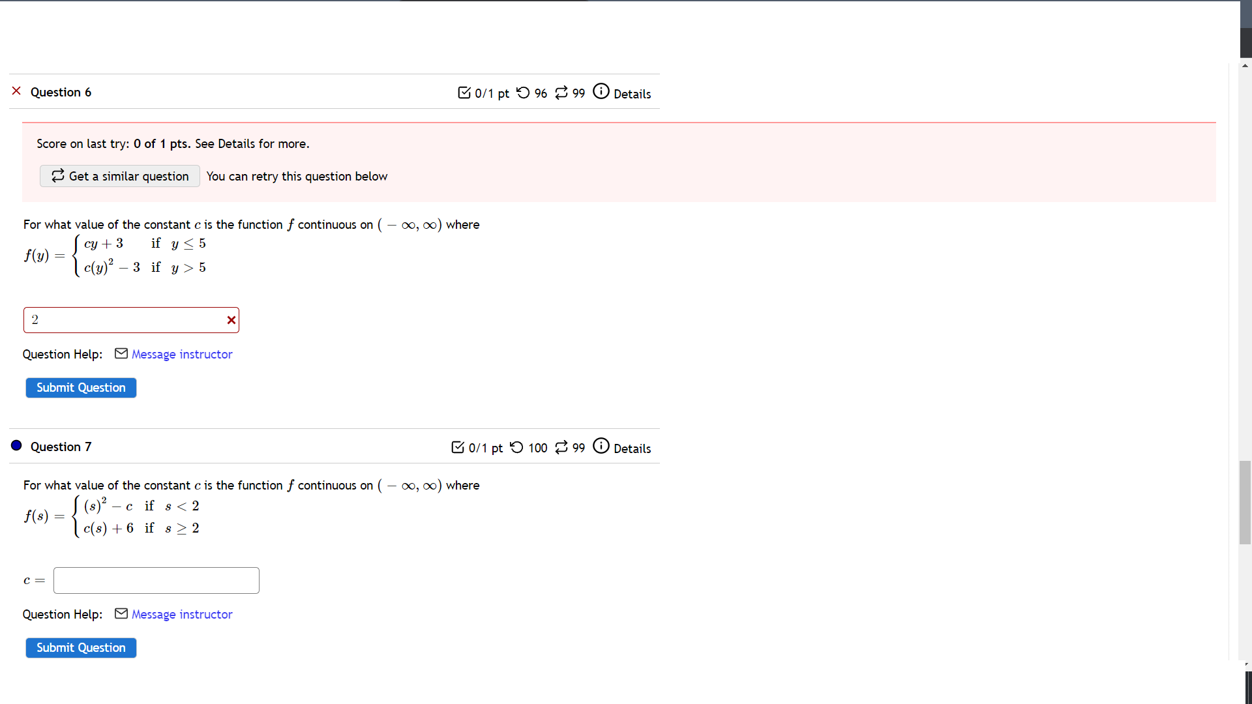
Task: Click the undo counter 100 for Question 7
Action: pyautogui.click(x=537, y=448)
